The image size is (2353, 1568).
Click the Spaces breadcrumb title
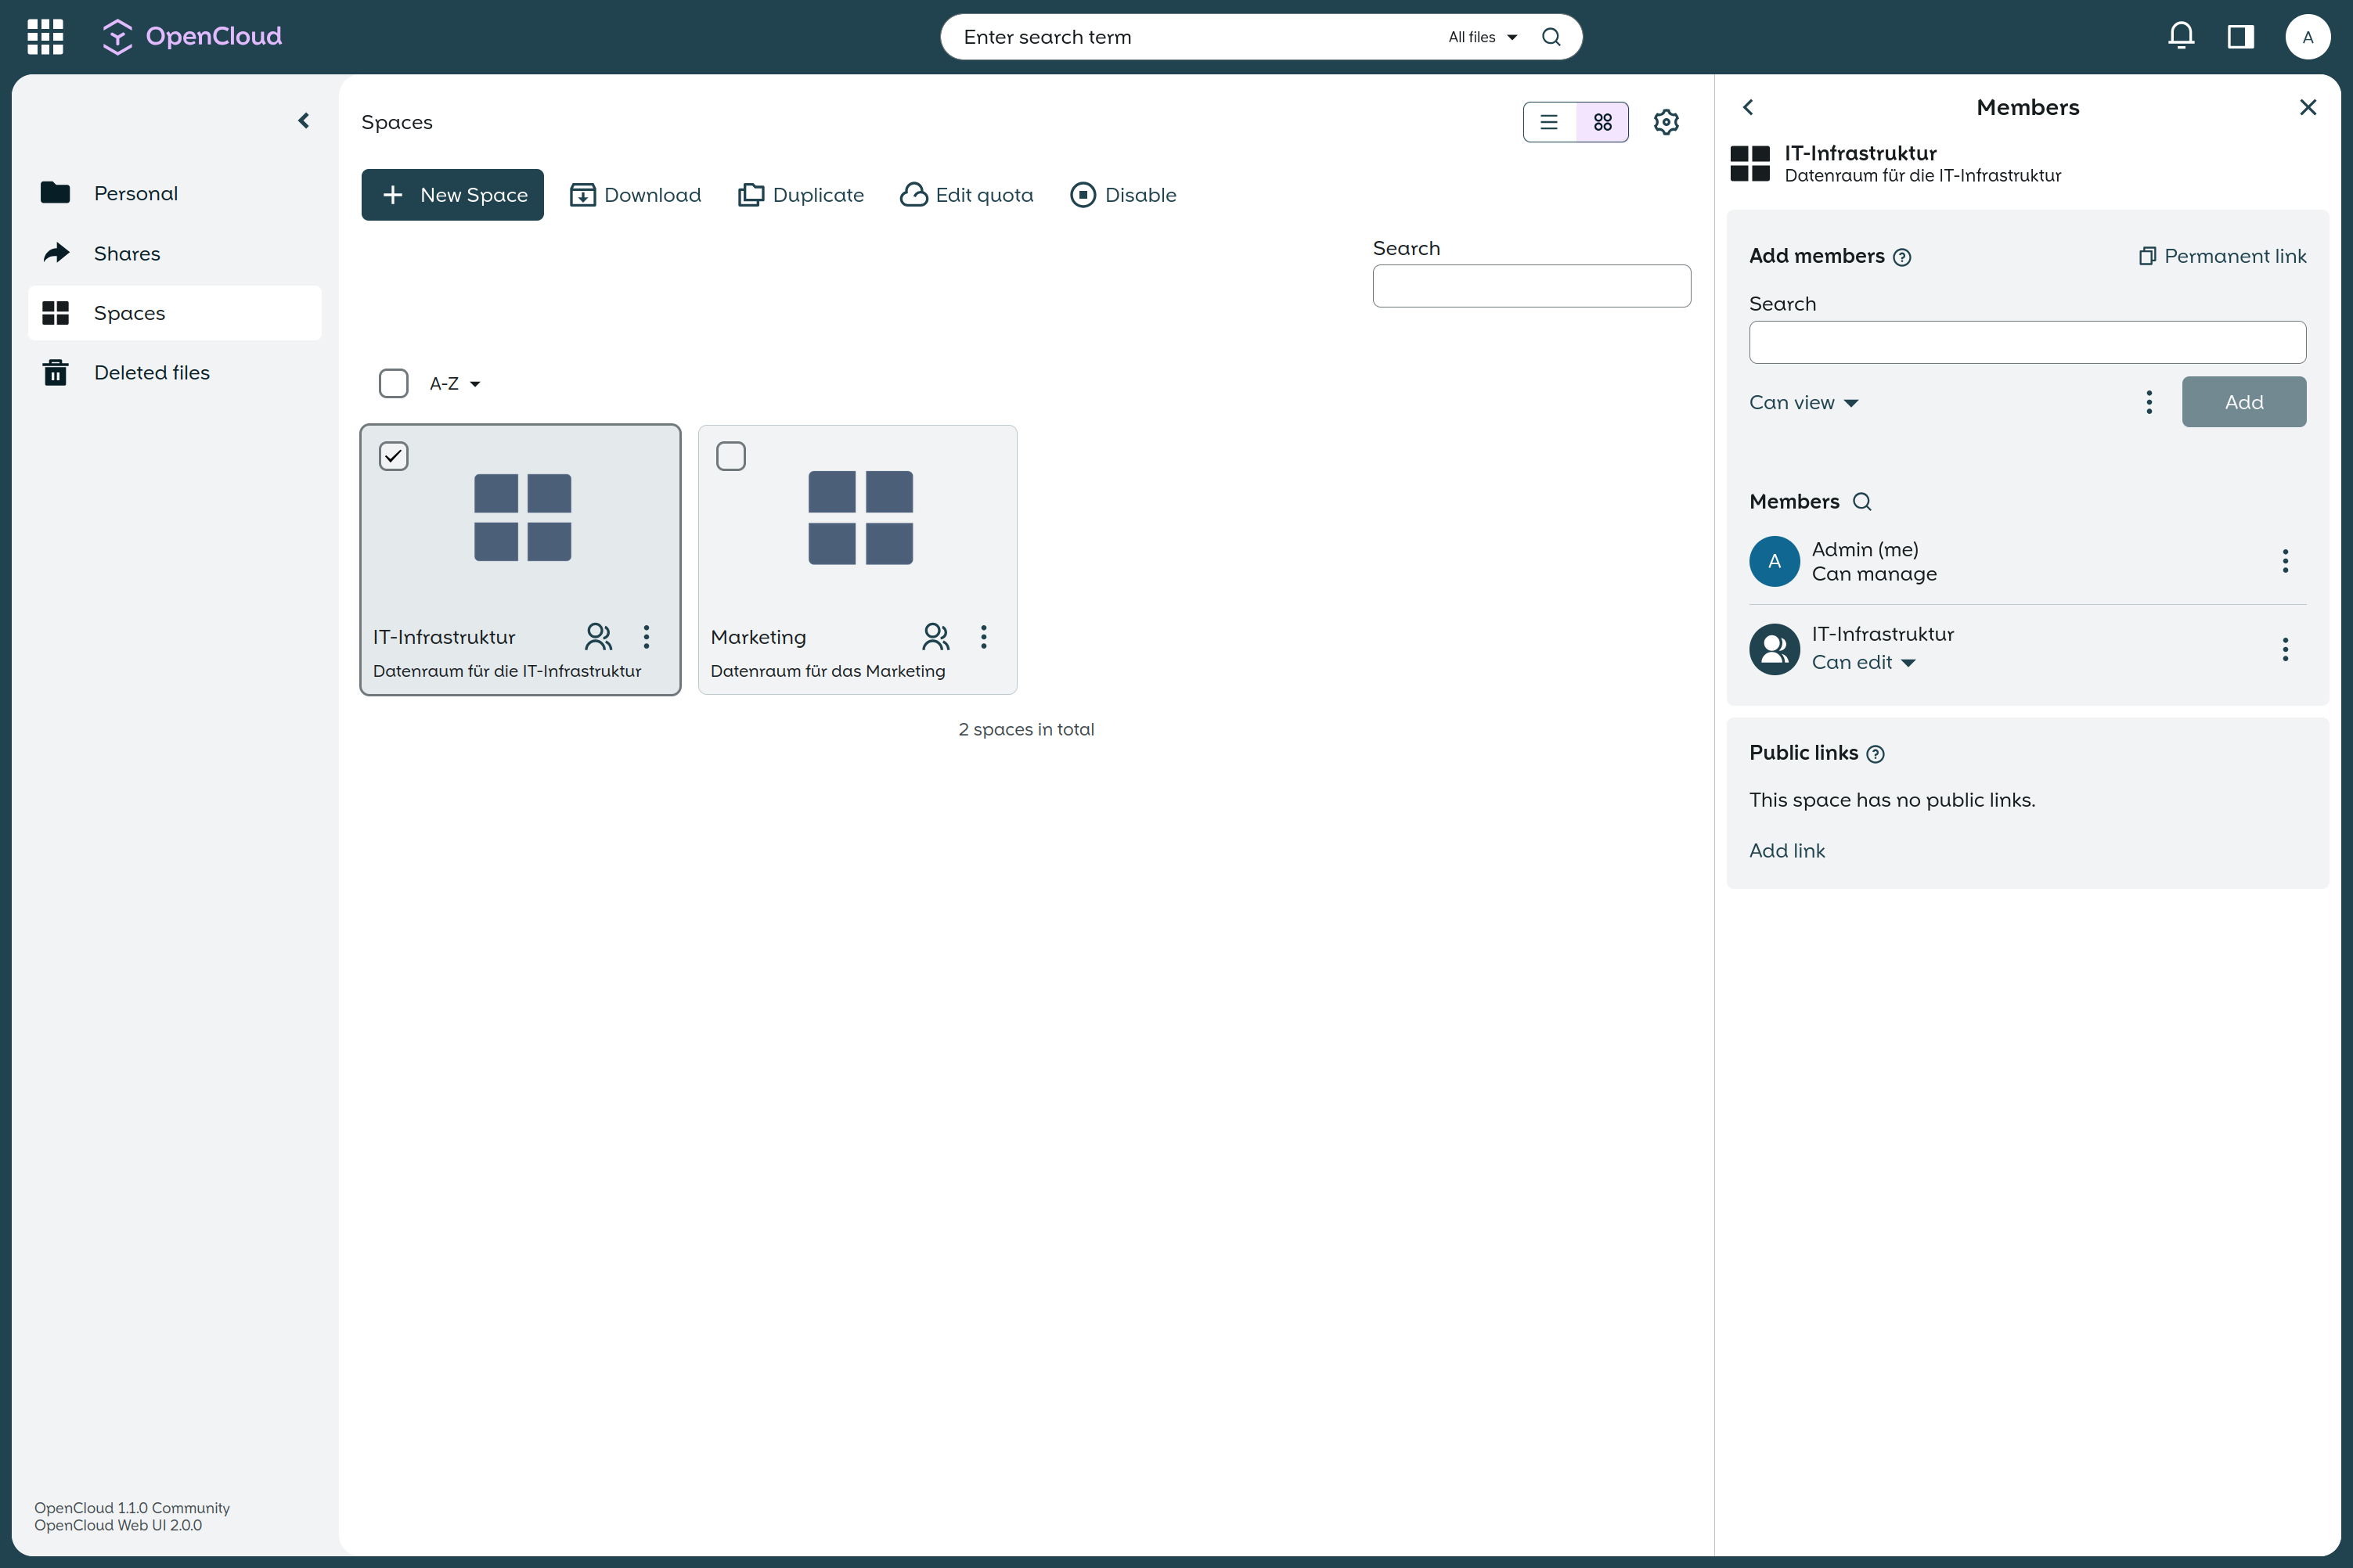point(397,122)
